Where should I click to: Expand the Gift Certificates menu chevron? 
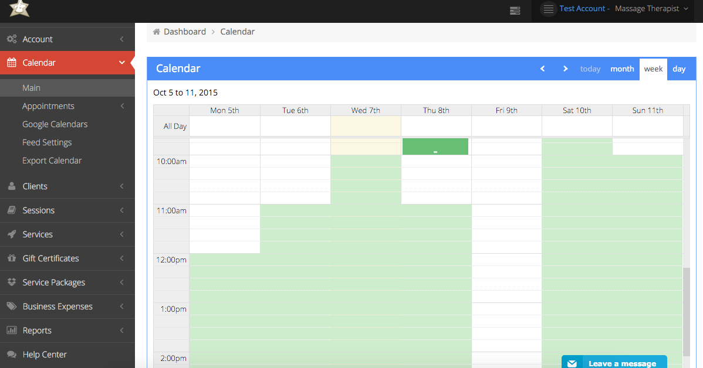coord(122,258)
